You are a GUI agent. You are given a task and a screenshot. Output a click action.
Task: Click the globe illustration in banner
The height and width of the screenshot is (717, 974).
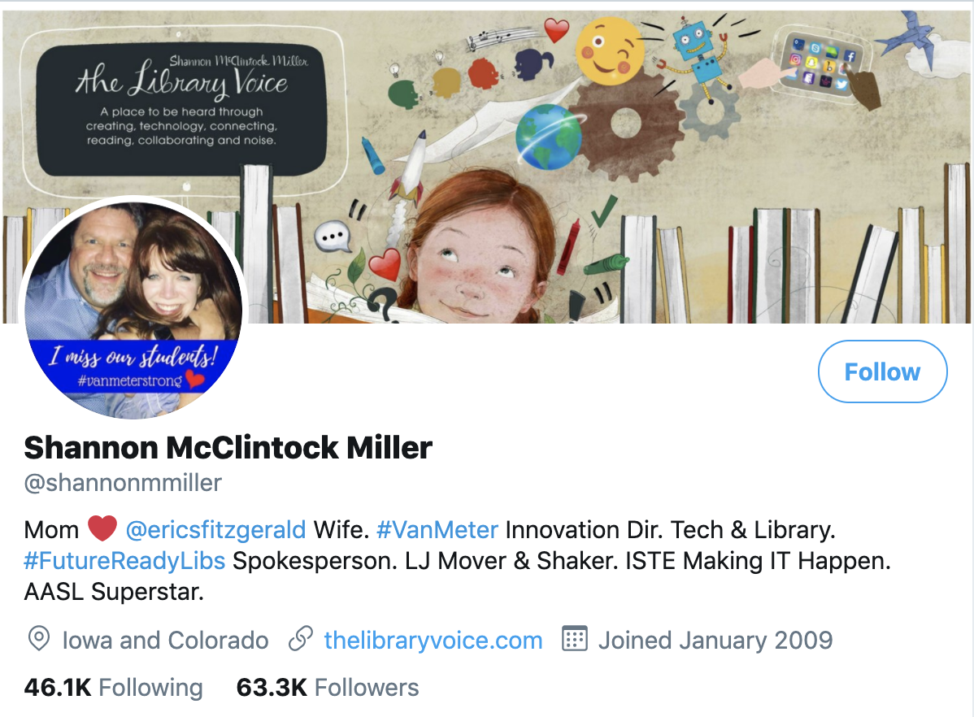click(x=547, y=137)
